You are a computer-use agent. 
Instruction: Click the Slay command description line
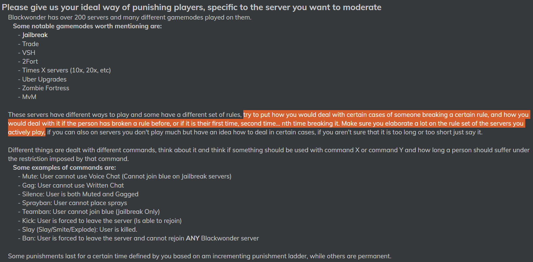click(78, 229)
